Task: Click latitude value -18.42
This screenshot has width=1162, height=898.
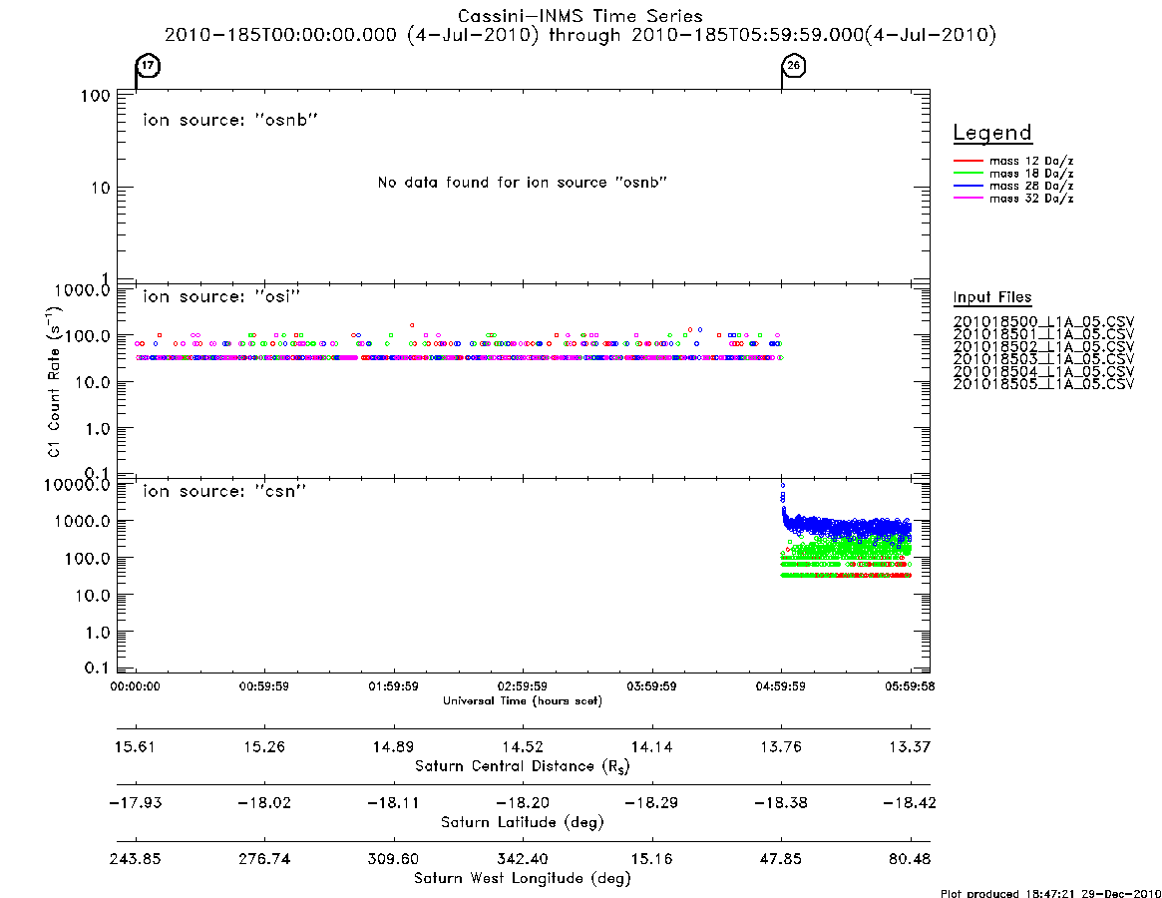Action: [910, 803]
